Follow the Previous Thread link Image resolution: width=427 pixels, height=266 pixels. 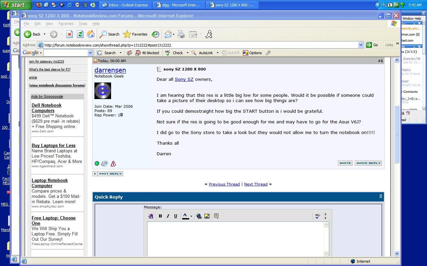(x=224, y=184)
